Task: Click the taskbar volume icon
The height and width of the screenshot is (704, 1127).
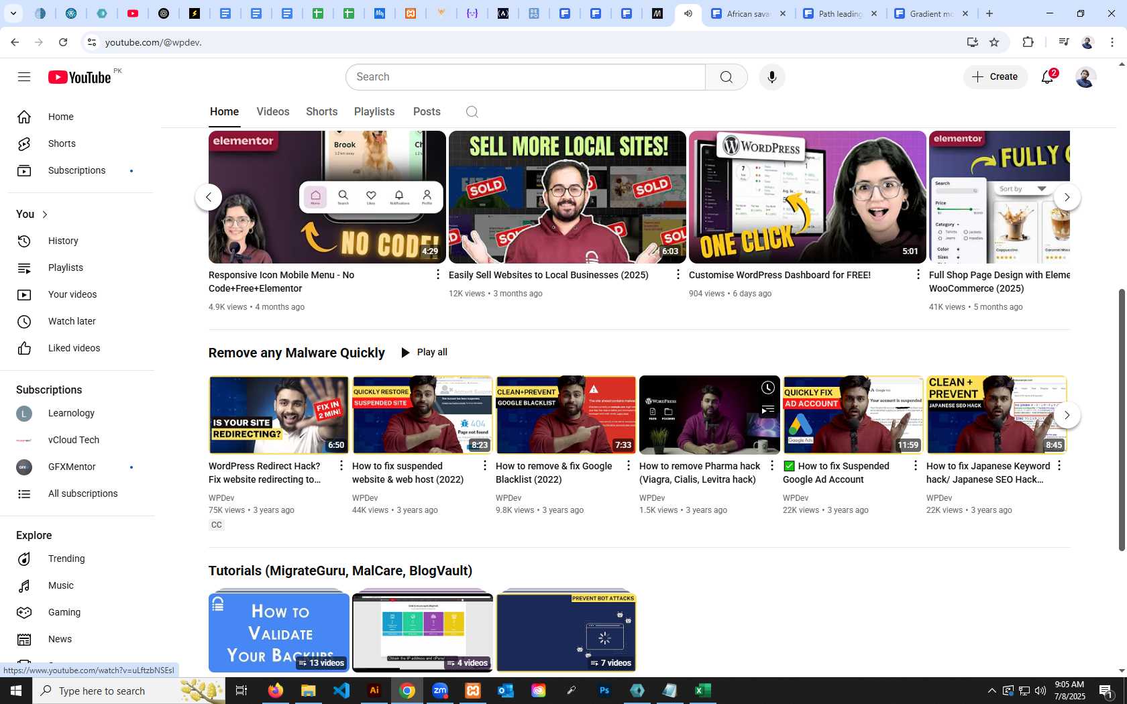Action: (1040, 691)
